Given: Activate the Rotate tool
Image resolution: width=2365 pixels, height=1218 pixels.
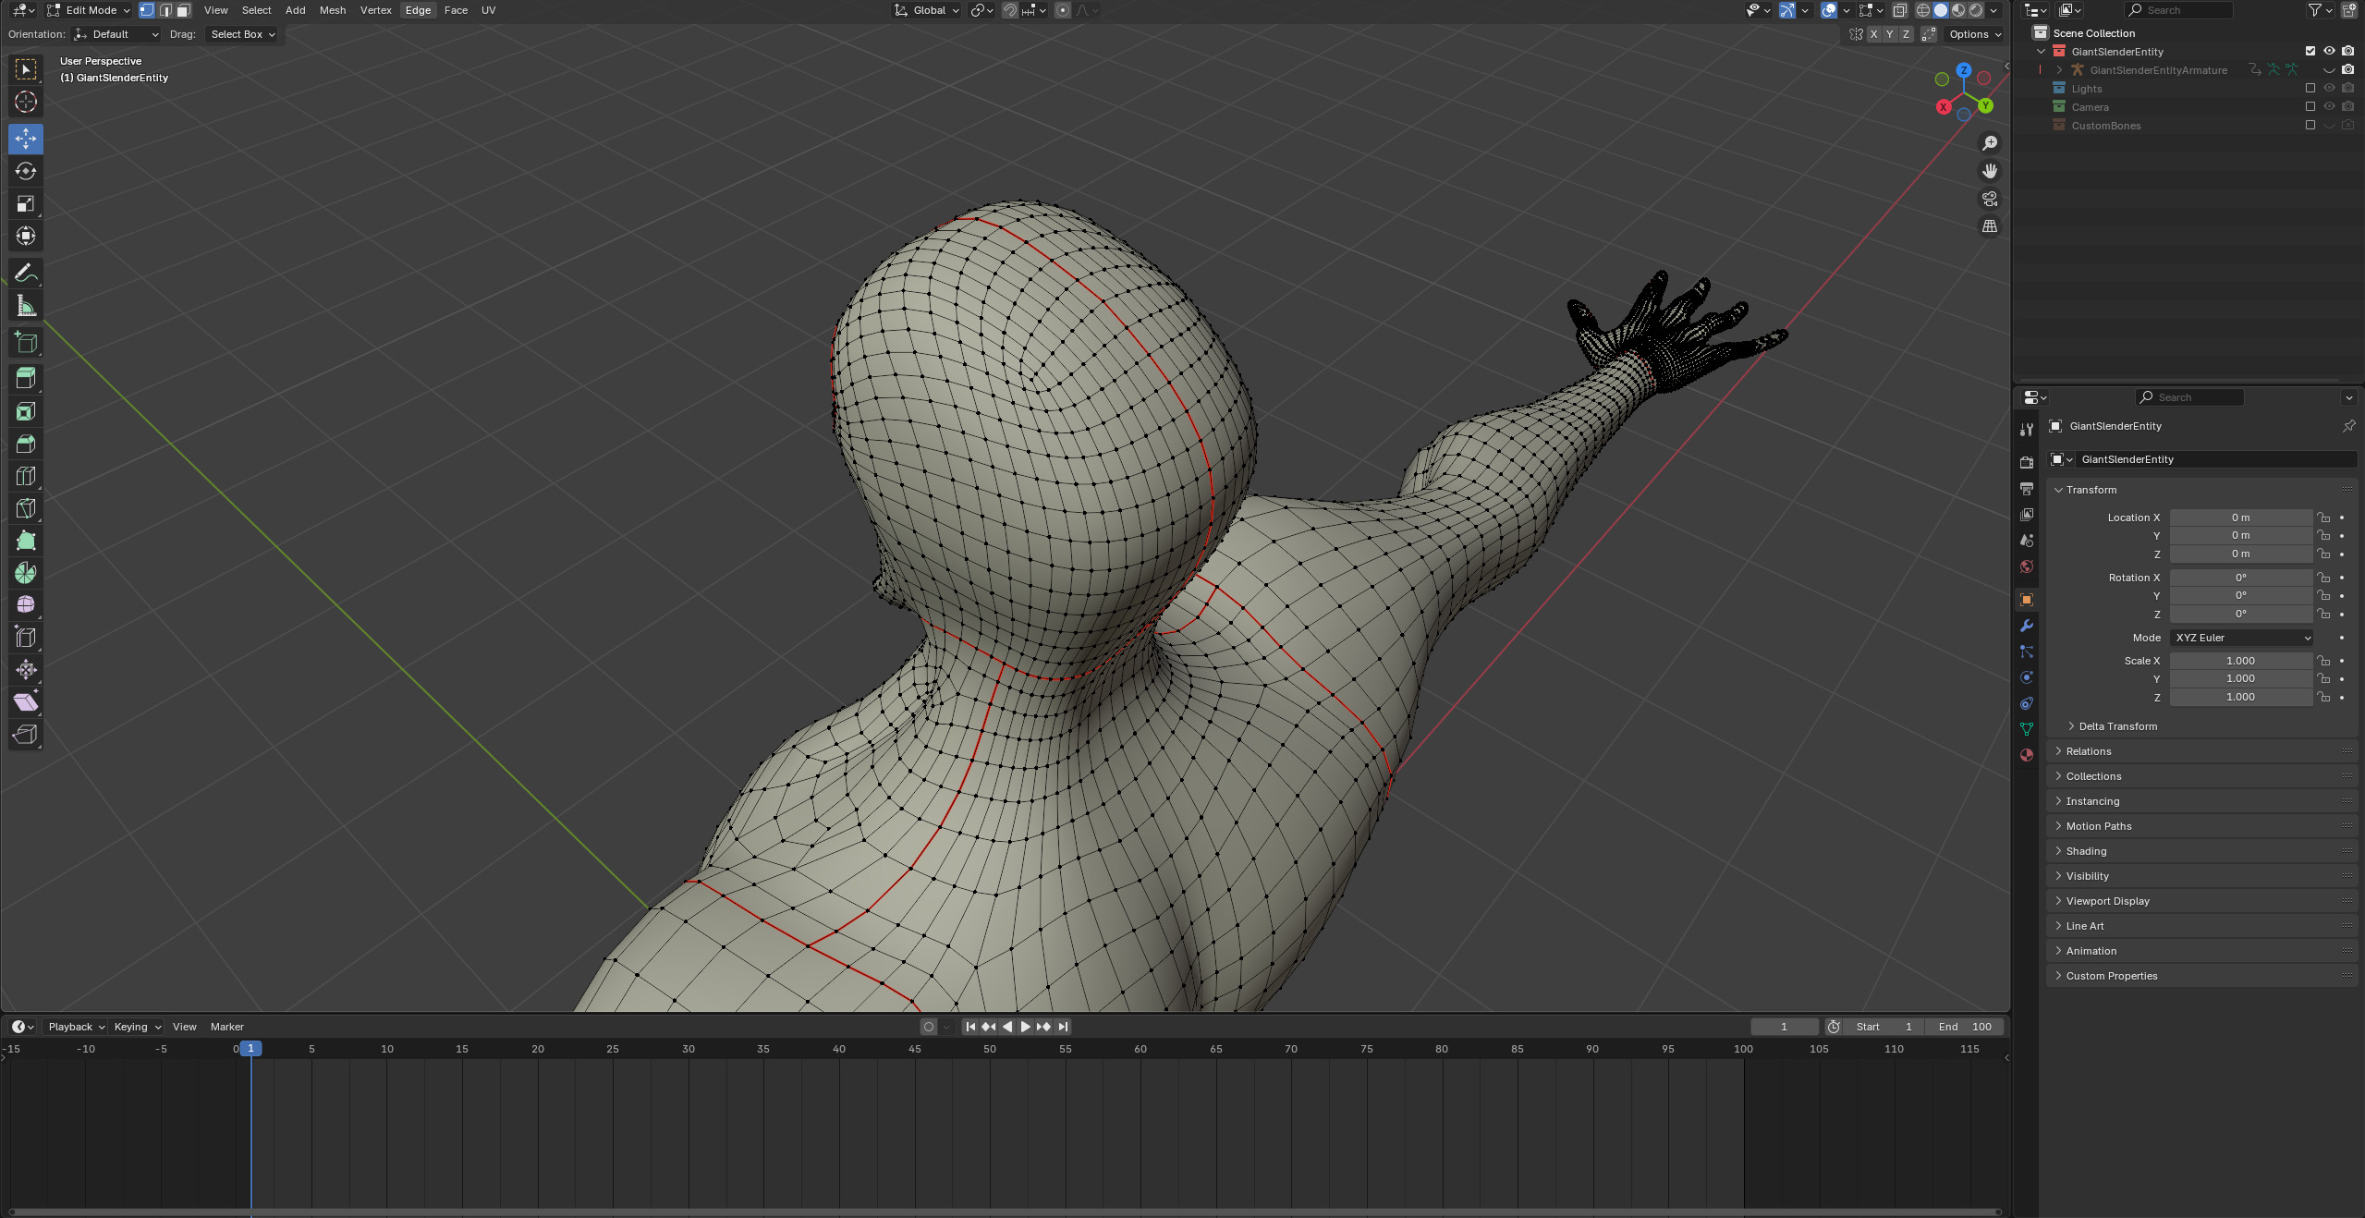Looking at the screenshot, I should 26,171.
